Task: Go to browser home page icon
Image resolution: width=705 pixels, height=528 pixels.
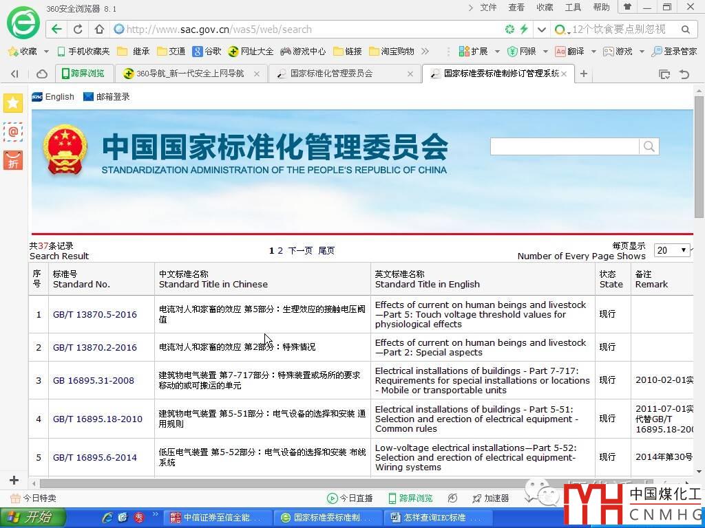Action: click(99, 29)
